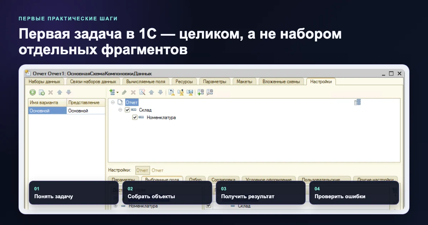The image size is (428, 225).
Task: Click the structure view icon at right
Action: coord(358,102)
